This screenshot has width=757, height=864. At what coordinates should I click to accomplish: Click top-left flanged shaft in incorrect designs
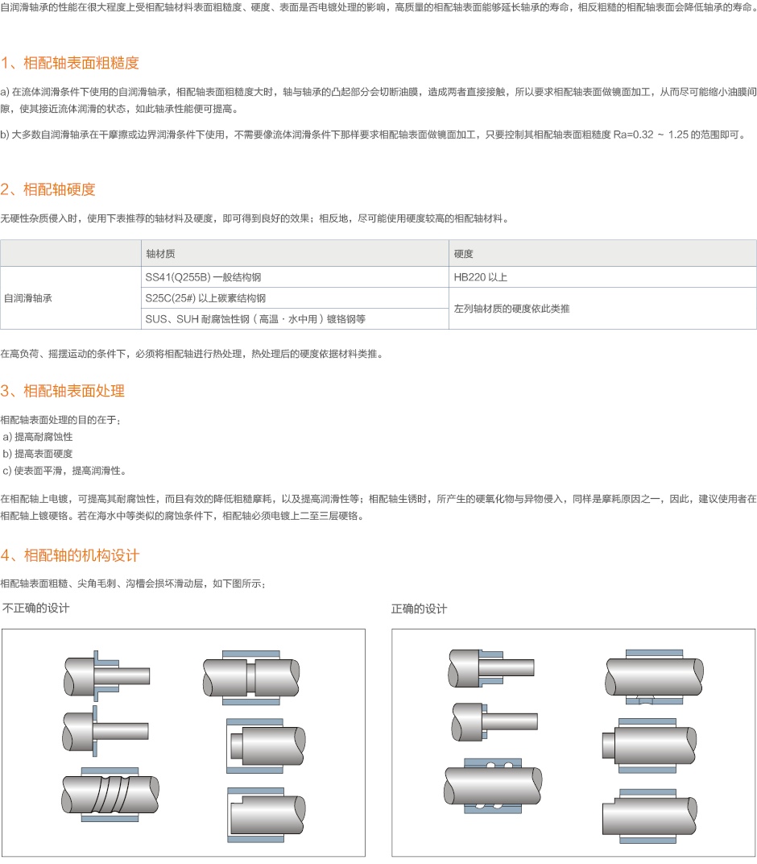click(x=106, y=675)
